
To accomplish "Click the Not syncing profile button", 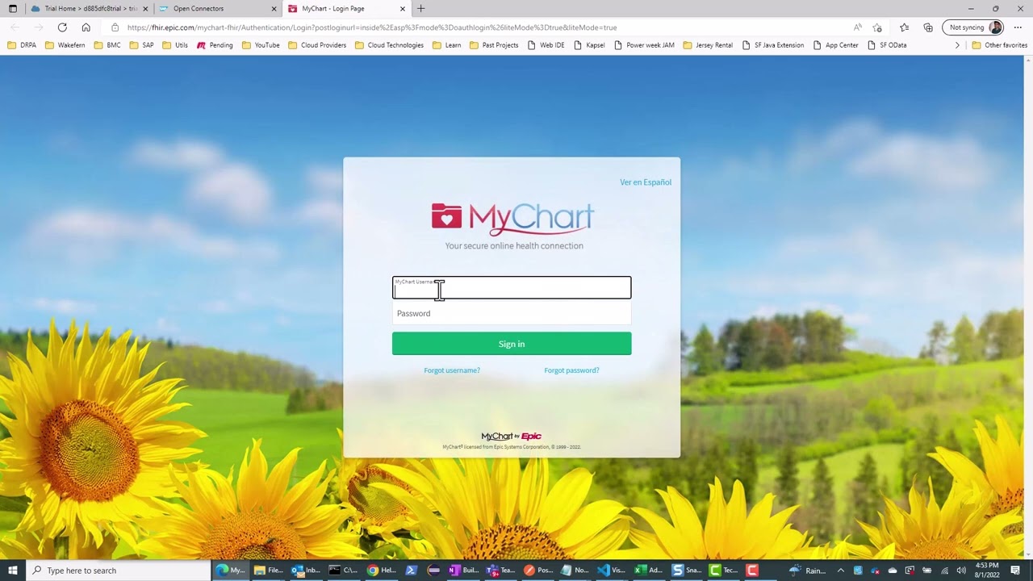I will pos(974,27).
